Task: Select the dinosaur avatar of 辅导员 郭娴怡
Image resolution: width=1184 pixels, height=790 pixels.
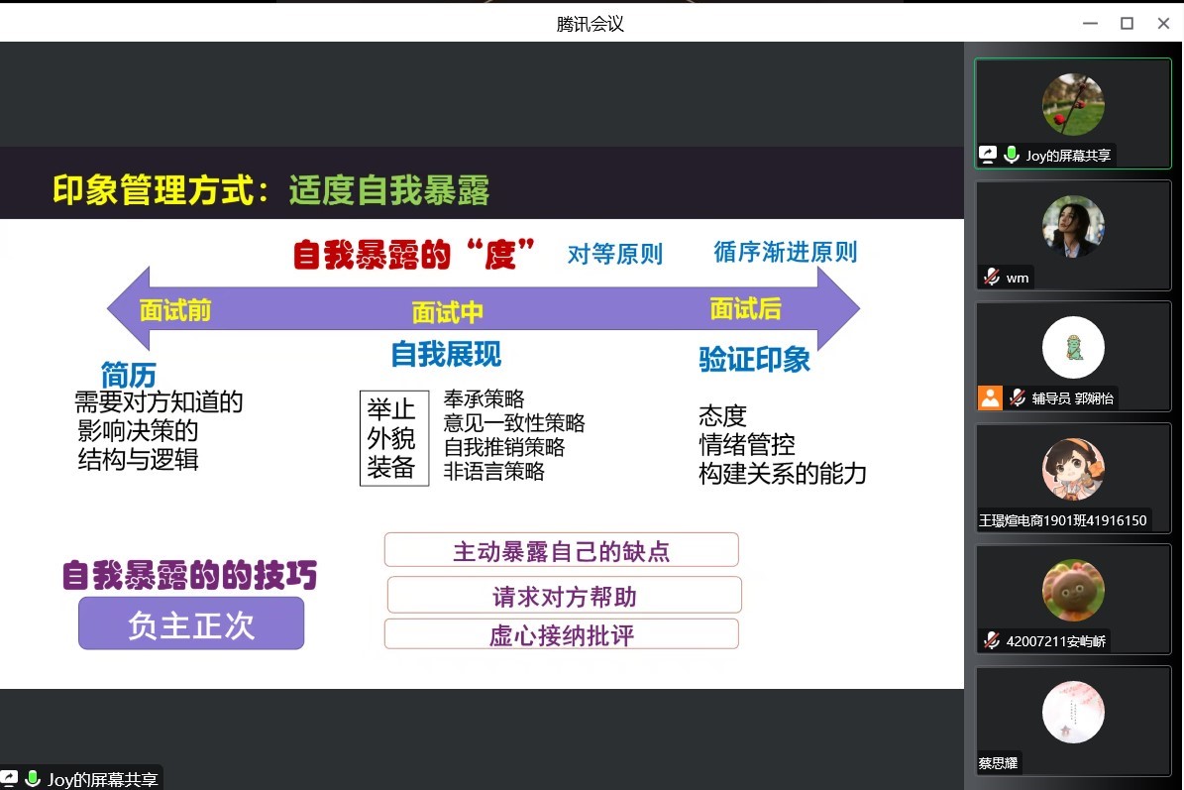Action: coord(1073,348)
